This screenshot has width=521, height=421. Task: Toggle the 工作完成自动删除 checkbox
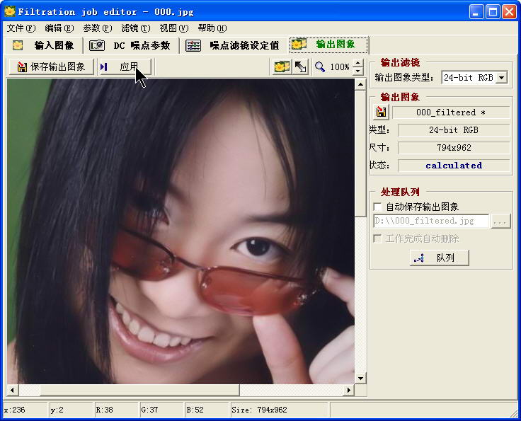coord(378,238)
